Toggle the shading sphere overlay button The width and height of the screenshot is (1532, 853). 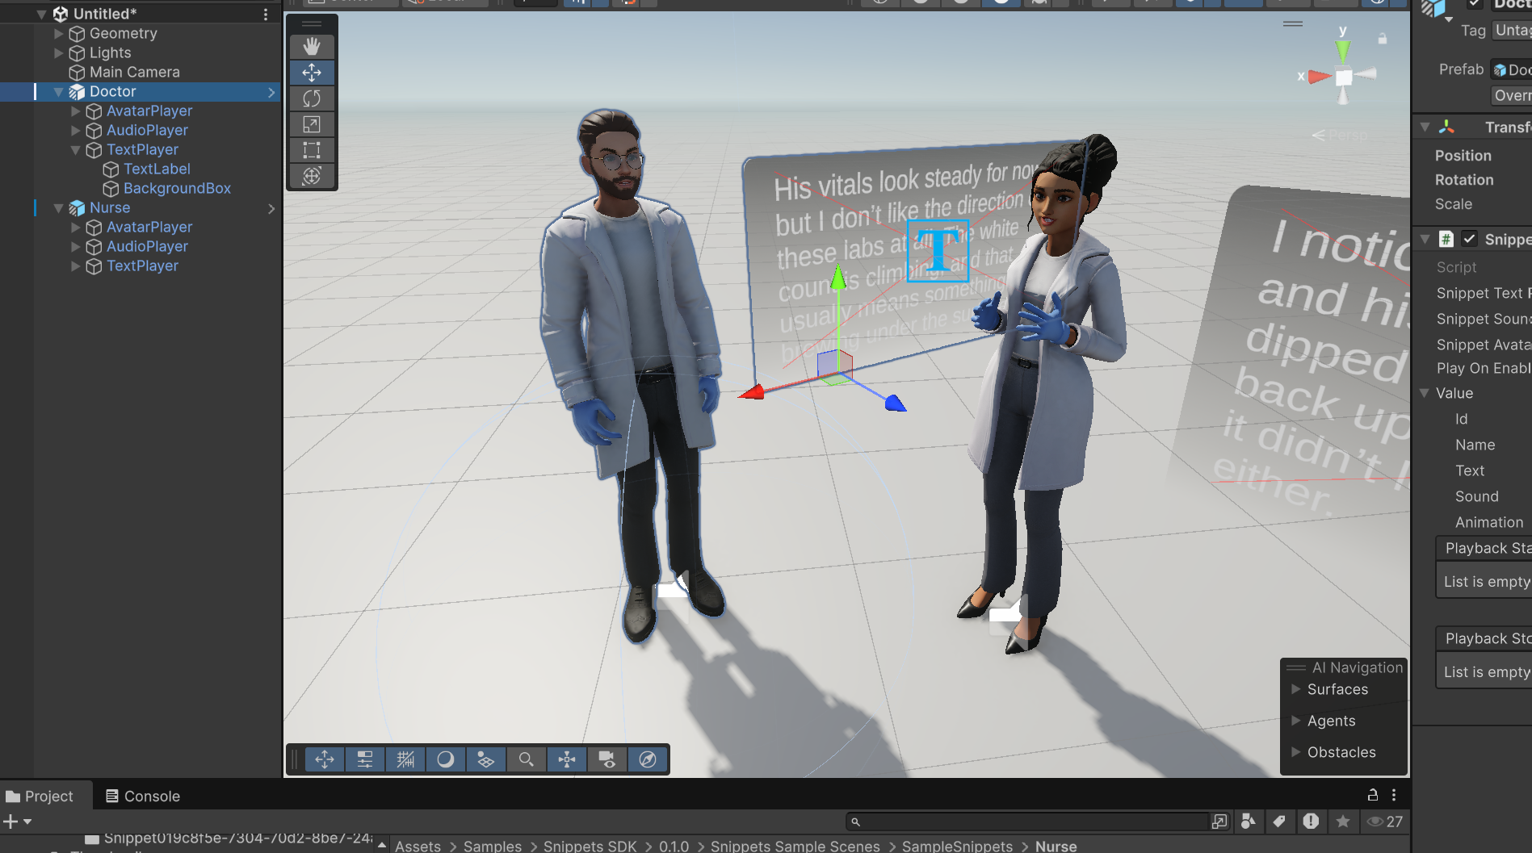pos(446,759)
